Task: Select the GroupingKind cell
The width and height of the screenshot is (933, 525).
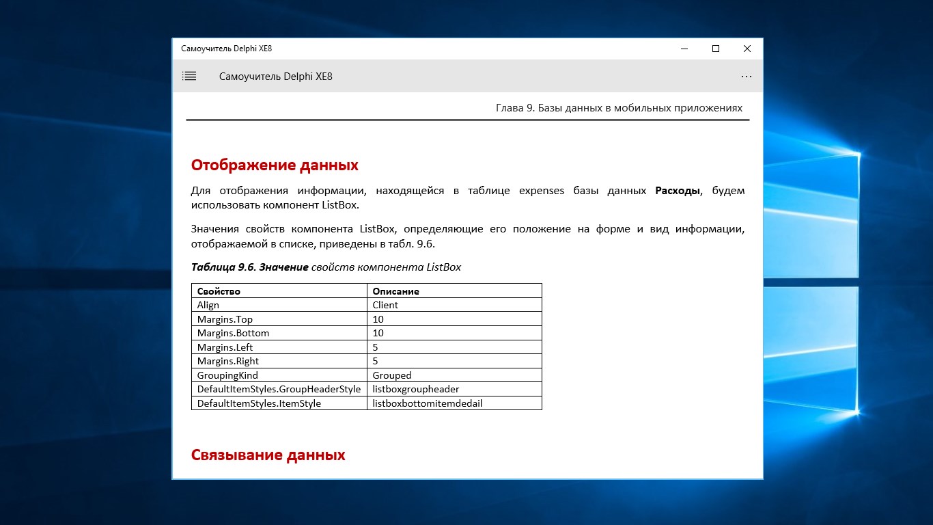Action: point(279,375)
